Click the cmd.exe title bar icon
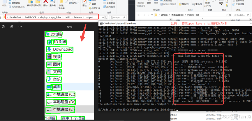The width and height of the screenshot is (252, 121). (x=101, y=24)
